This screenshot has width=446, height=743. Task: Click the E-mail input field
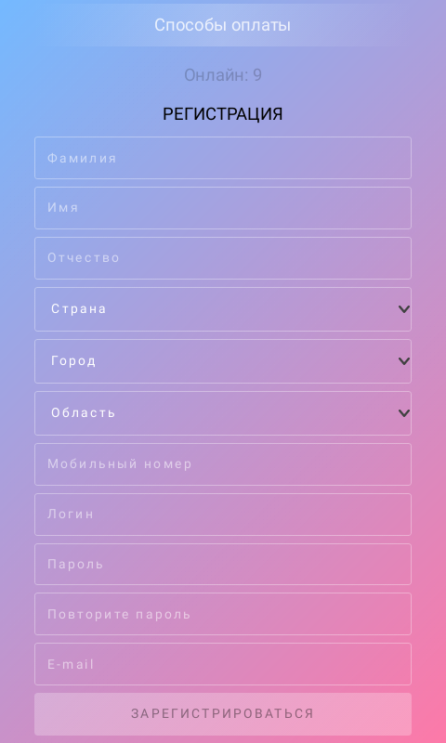pos(223,664)
